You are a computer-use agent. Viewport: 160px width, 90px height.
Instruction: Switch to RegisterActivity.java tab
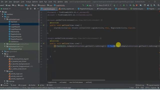(86, 9)
